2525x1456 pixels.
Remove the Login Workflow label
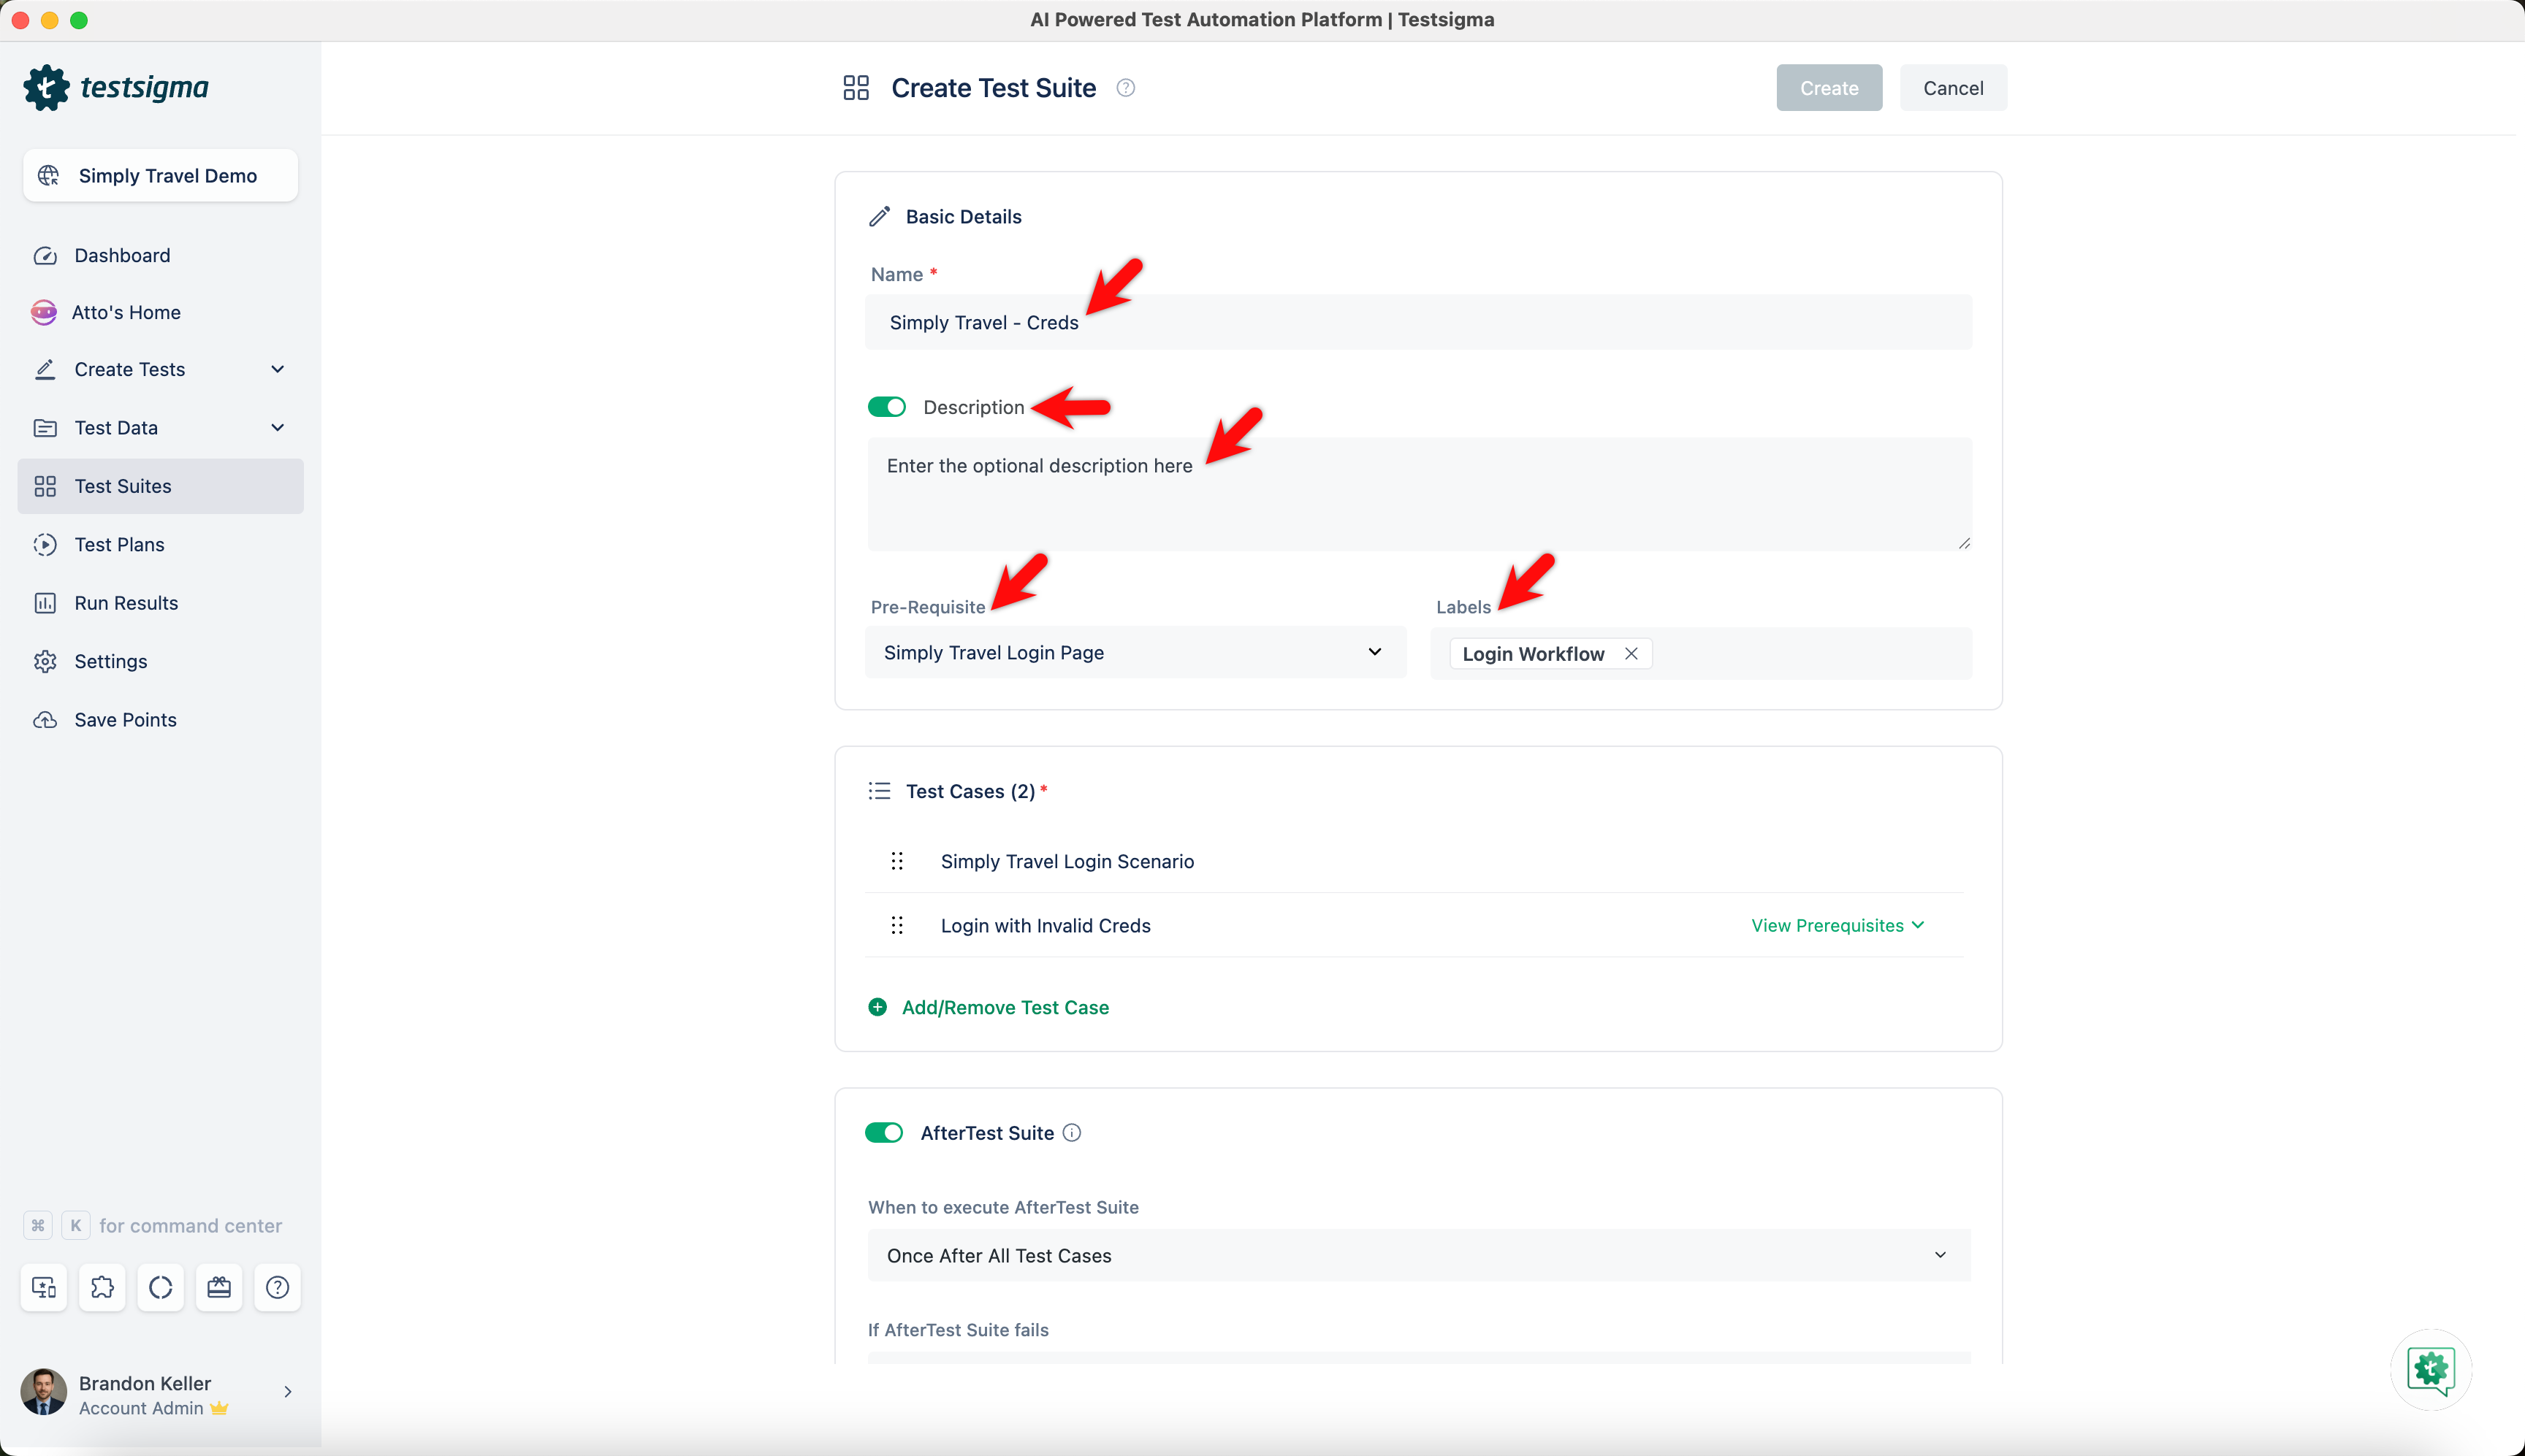click(1631, 654)
